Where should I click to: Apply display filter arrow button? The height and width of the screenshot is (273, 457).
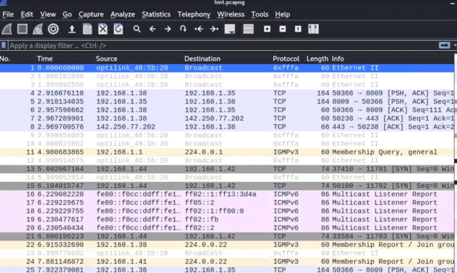(445, 45)
